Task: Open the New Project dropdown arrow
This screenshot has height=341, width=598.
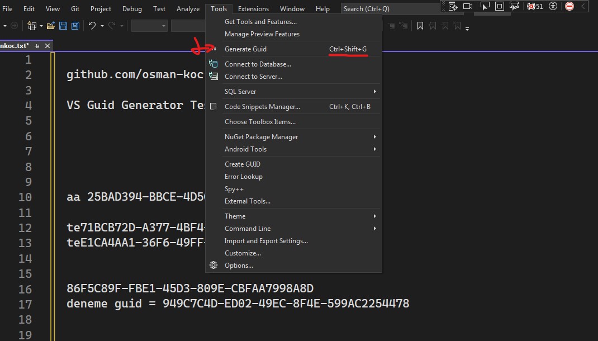Action: click(x=41, y=26)
